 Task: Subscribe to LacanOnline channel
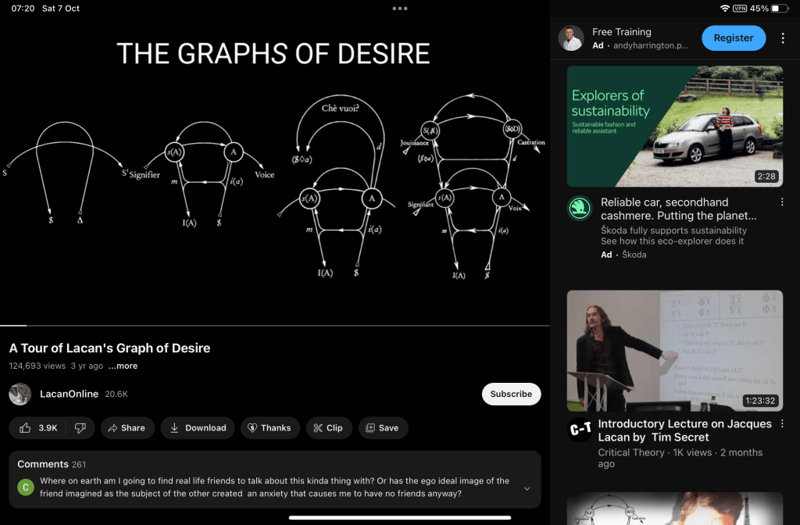pyautogui.click(x=511, y=394)
